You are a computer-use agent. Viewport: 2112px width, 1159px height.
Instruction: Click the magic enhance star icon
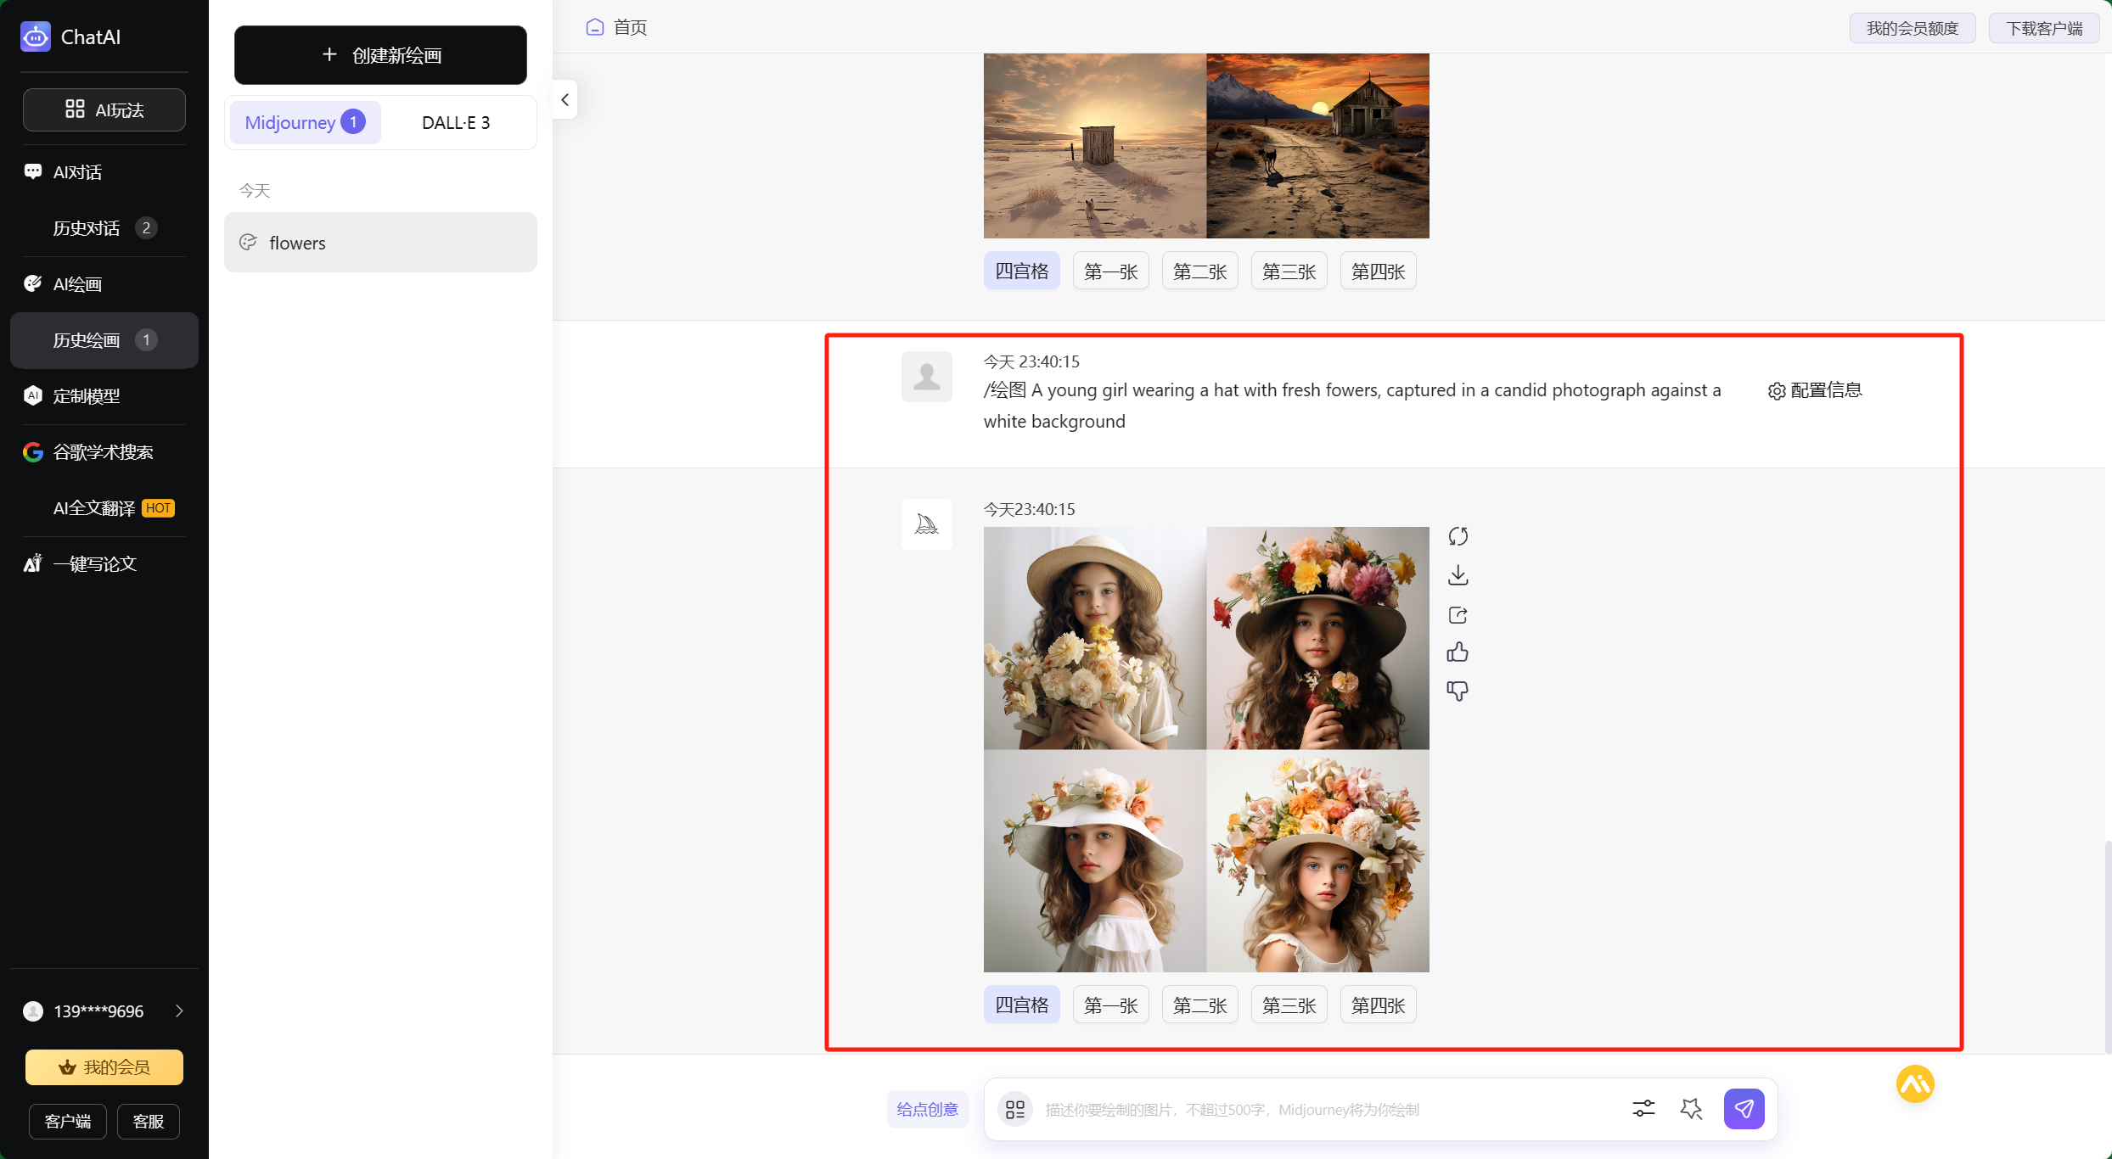tap(1691, 1108)
